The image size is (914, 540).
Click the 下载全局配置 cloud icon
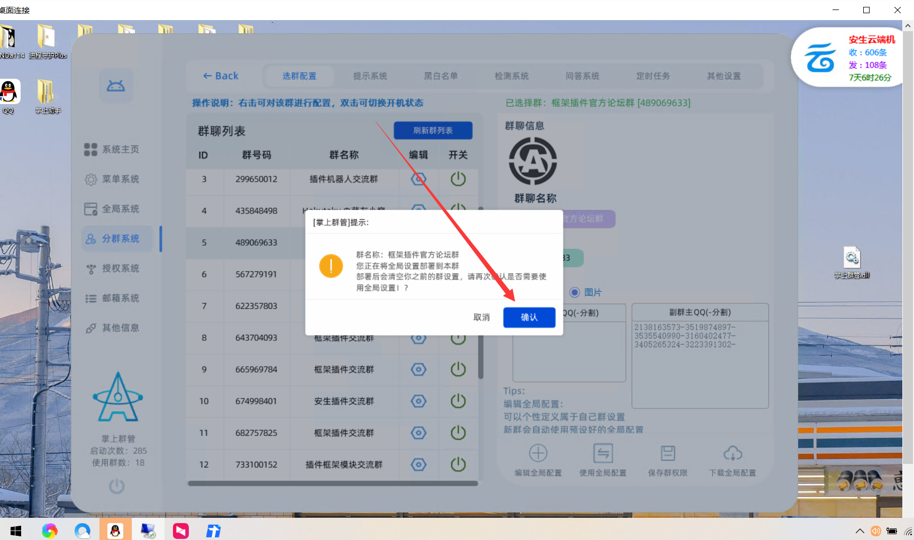733,453
